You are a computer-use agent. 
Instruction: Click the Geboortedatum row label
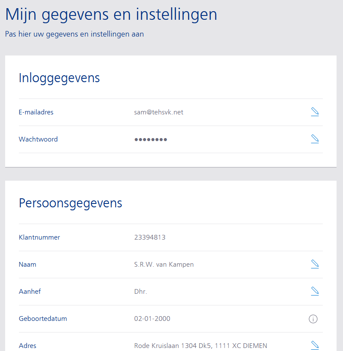point(43,319)
